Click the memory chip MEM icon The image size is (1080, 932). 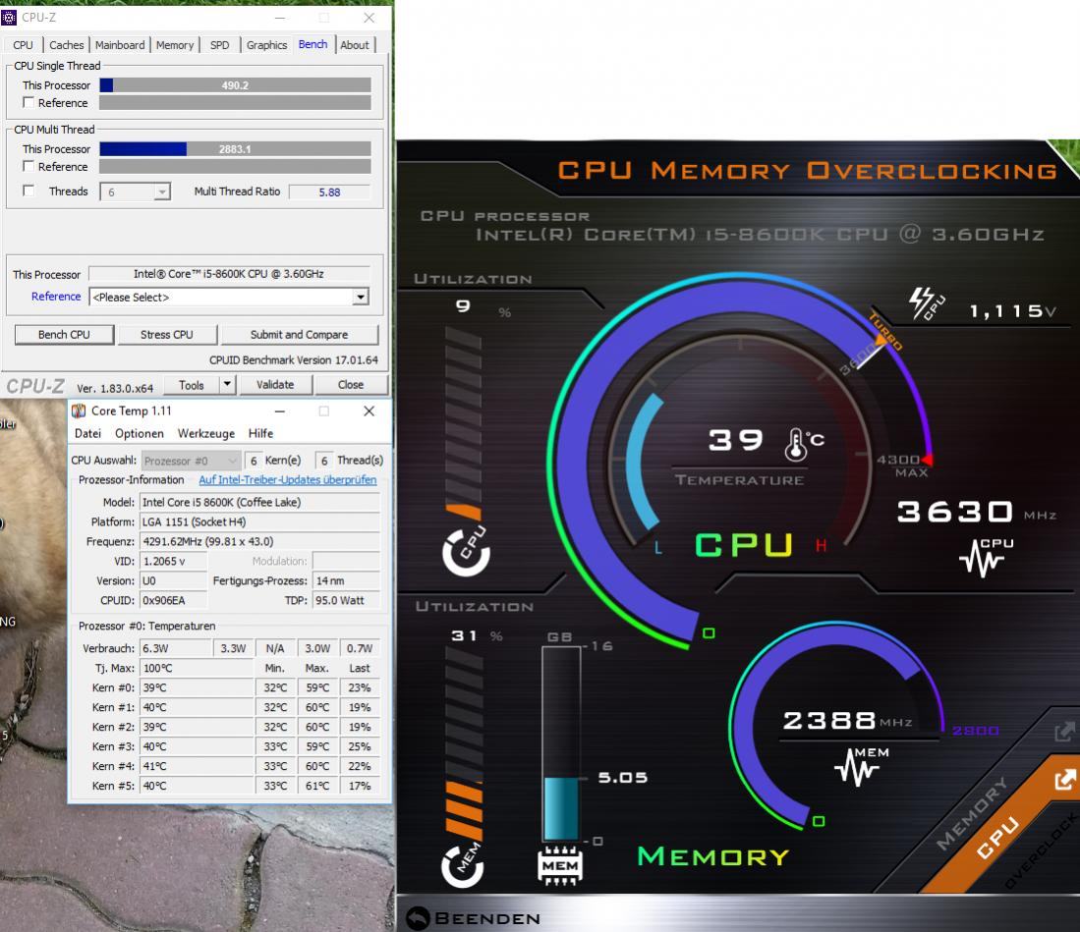click(x=560, y=865)
